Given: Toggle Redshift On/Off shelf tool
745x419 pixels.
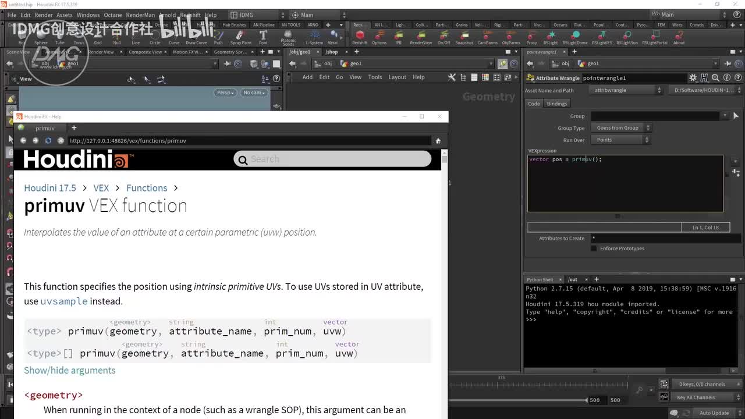Looking at the screenshot, I should (x=444, y=38).
